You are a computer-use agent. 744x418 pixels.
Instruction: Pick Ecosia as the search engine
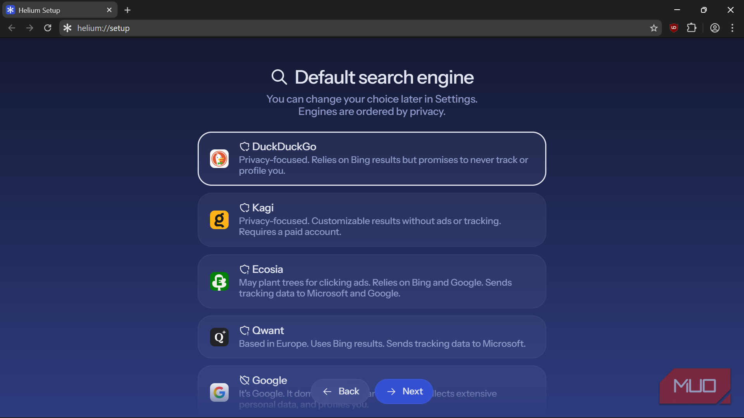point(372,281)
